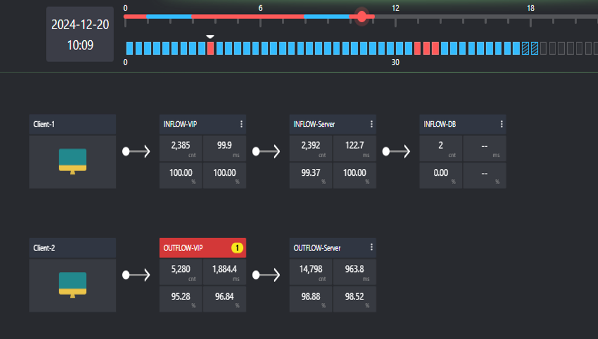Click the INFLOW-VIP 2,385 count cell
The height and width of the screenshot is (339, 598).
pos(181,149)
